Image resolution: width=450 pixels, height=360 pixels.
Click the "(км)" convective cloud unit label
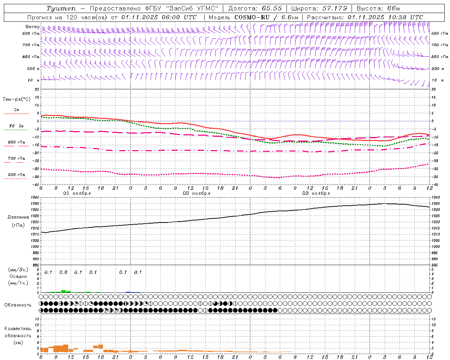coord(18,342)
